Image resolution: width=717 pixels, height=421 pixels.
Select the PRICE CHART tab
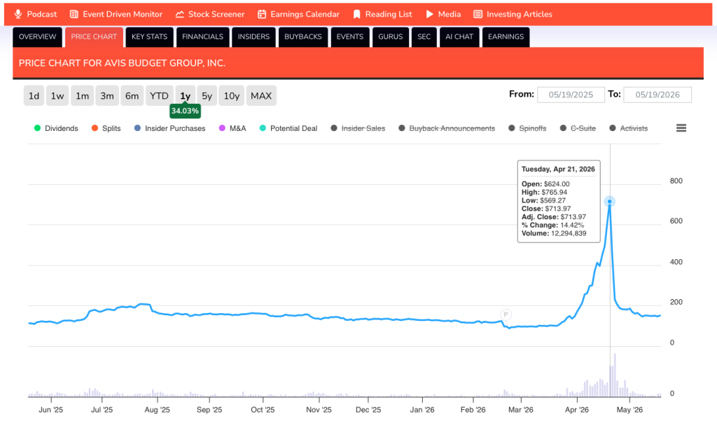pyautogui.click(x=94, y=36)
